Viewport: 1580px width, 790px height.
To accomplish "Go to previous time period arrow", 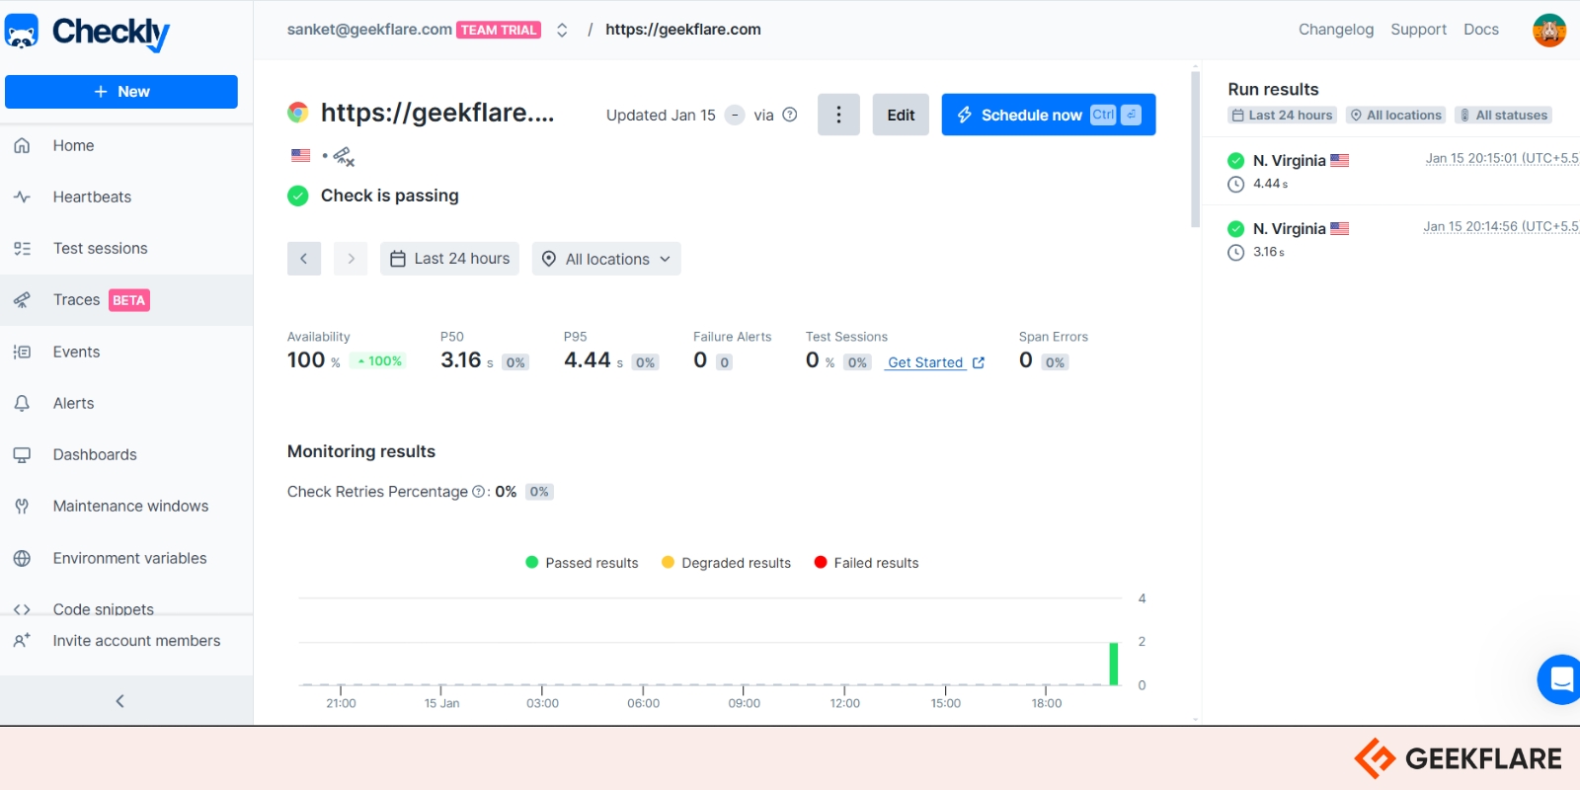I will click(x=304, y=259).
